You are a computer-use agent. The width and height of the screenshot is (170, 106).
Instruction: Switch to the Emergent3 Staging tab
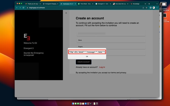point(50,4)
